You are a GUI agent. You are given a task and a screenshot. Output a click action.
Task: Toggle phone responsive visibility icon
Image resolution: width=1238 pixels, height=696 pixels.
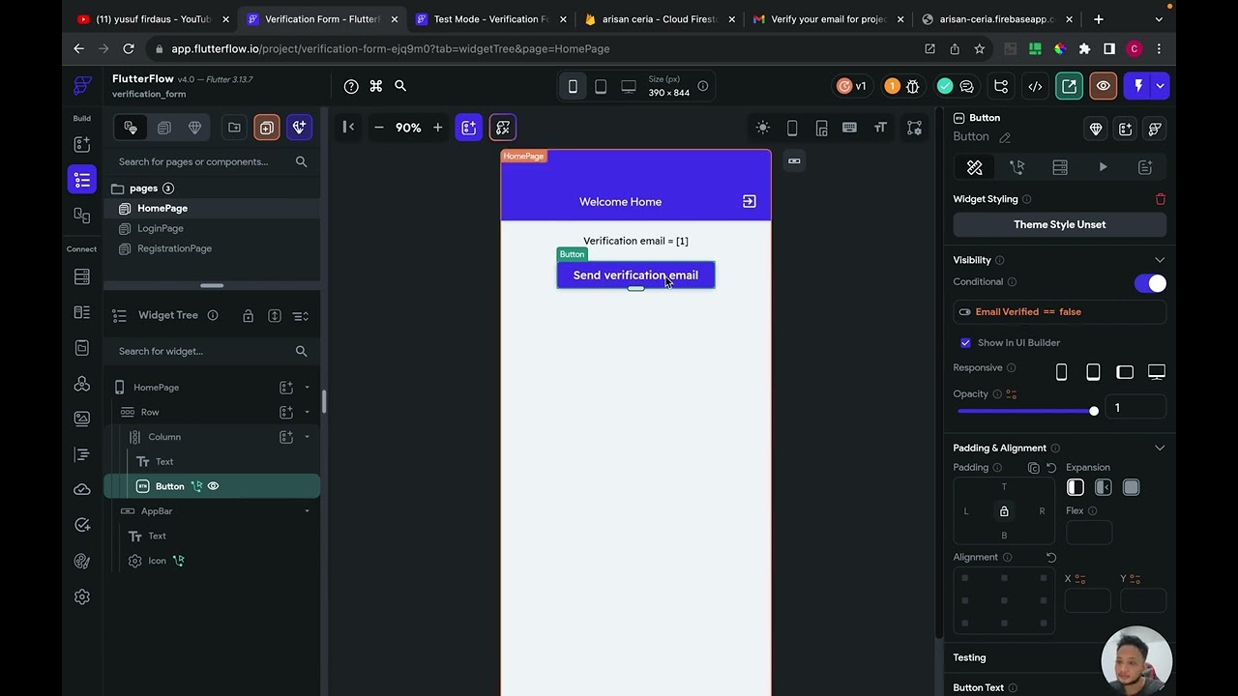click(x=1062, y=372)
